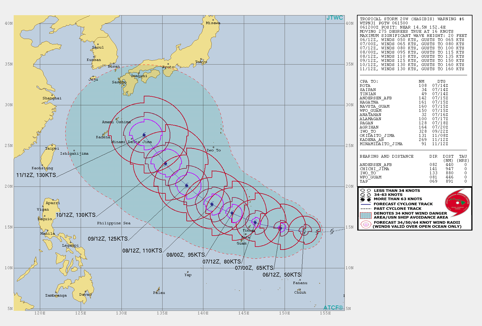Click the 130E longitude axis label
The image size is (482, 326).
click(121, 313)
